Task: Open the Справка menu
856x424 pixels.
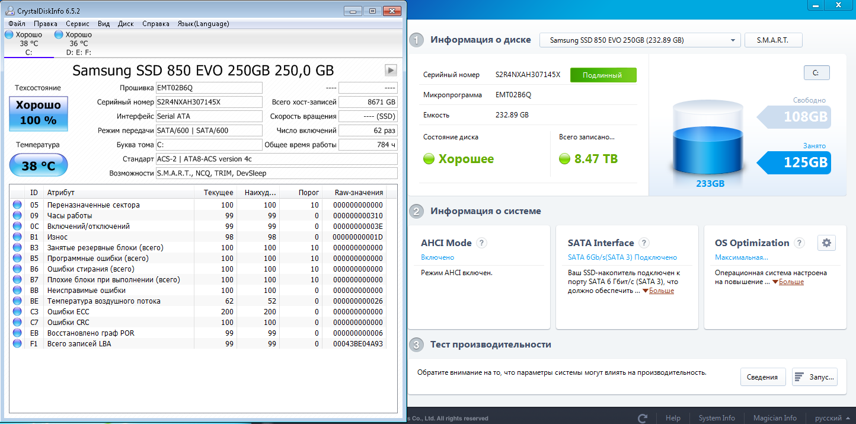Action: [x=156, y=24]
